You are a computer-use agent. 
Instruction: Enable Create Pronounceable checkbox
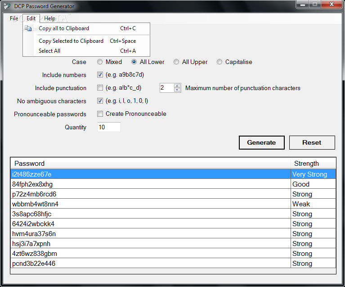(100, 114)
